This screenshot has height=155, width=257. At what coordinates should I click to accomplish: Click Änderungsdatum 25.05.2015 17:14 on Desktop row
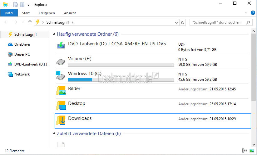(207, 104)
